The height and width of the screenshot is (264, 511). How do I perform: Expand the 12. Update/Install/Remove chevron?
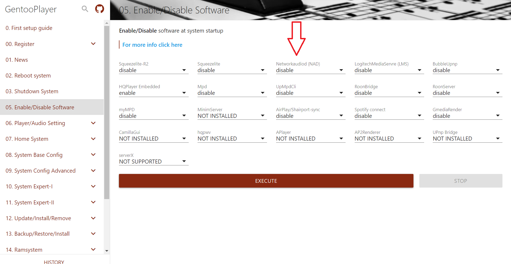(93, 218)
